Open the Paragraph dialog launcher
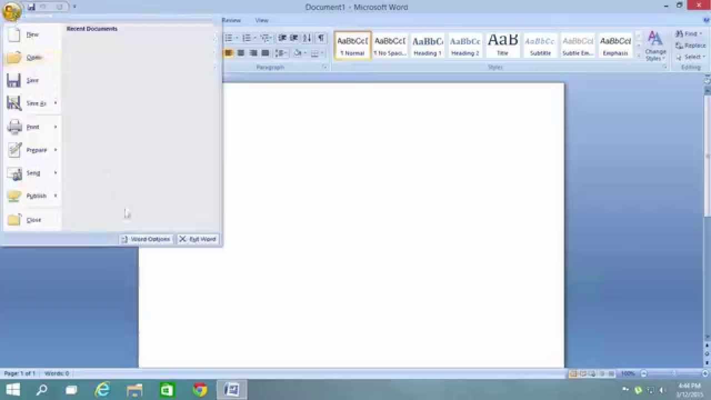 (x=326, y=67)
